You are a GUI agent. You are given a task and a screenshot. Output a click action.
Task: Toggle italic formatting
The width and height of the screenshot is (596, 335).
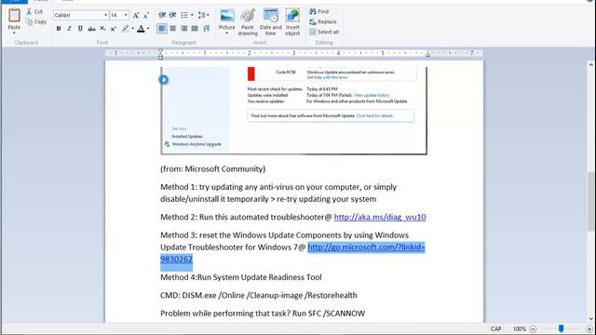(x=69, y=29)
